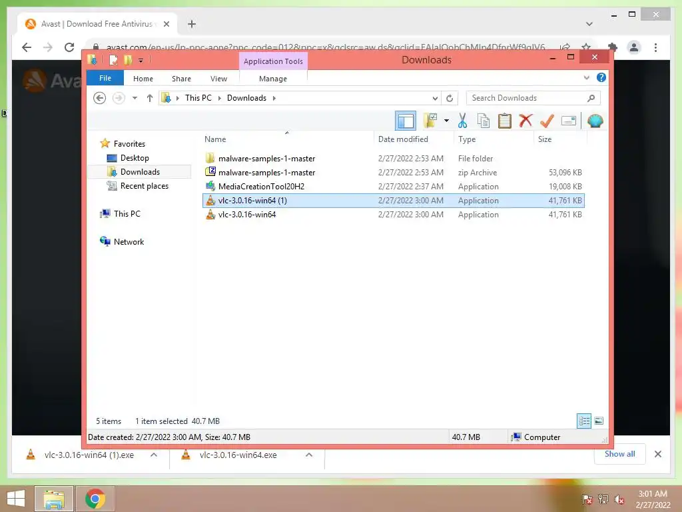The image size is (682, 512).
Task: Select This PC in navigation pane
Action: 127,214
